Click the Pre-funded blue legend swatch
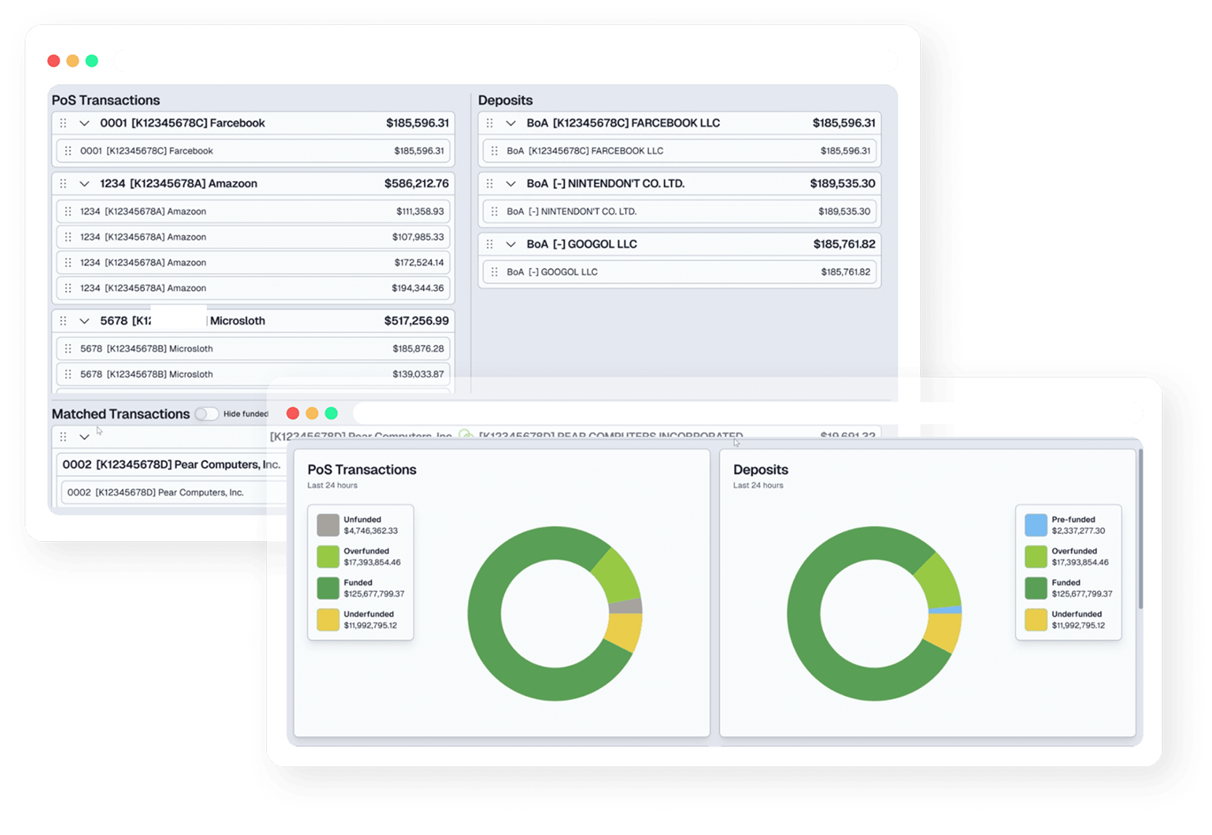Image resolution: width=1212 pixels, height=835 pixels. (1036, 525)
